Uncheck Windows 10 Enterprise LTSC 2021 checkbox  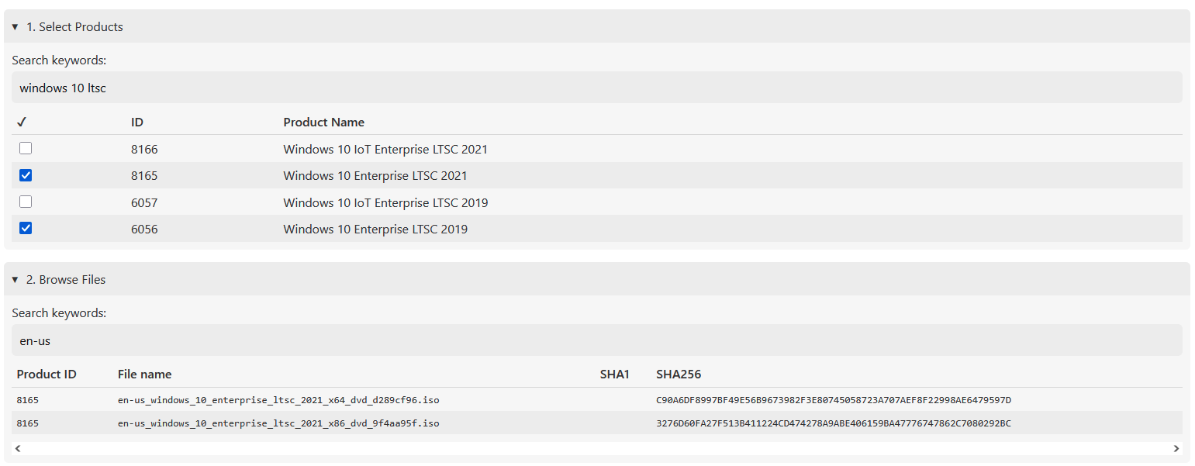coord(26,175)
